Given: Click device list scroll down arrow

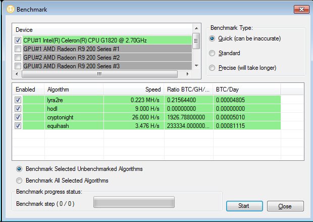Looking at the screenshot, I should 196,66.
